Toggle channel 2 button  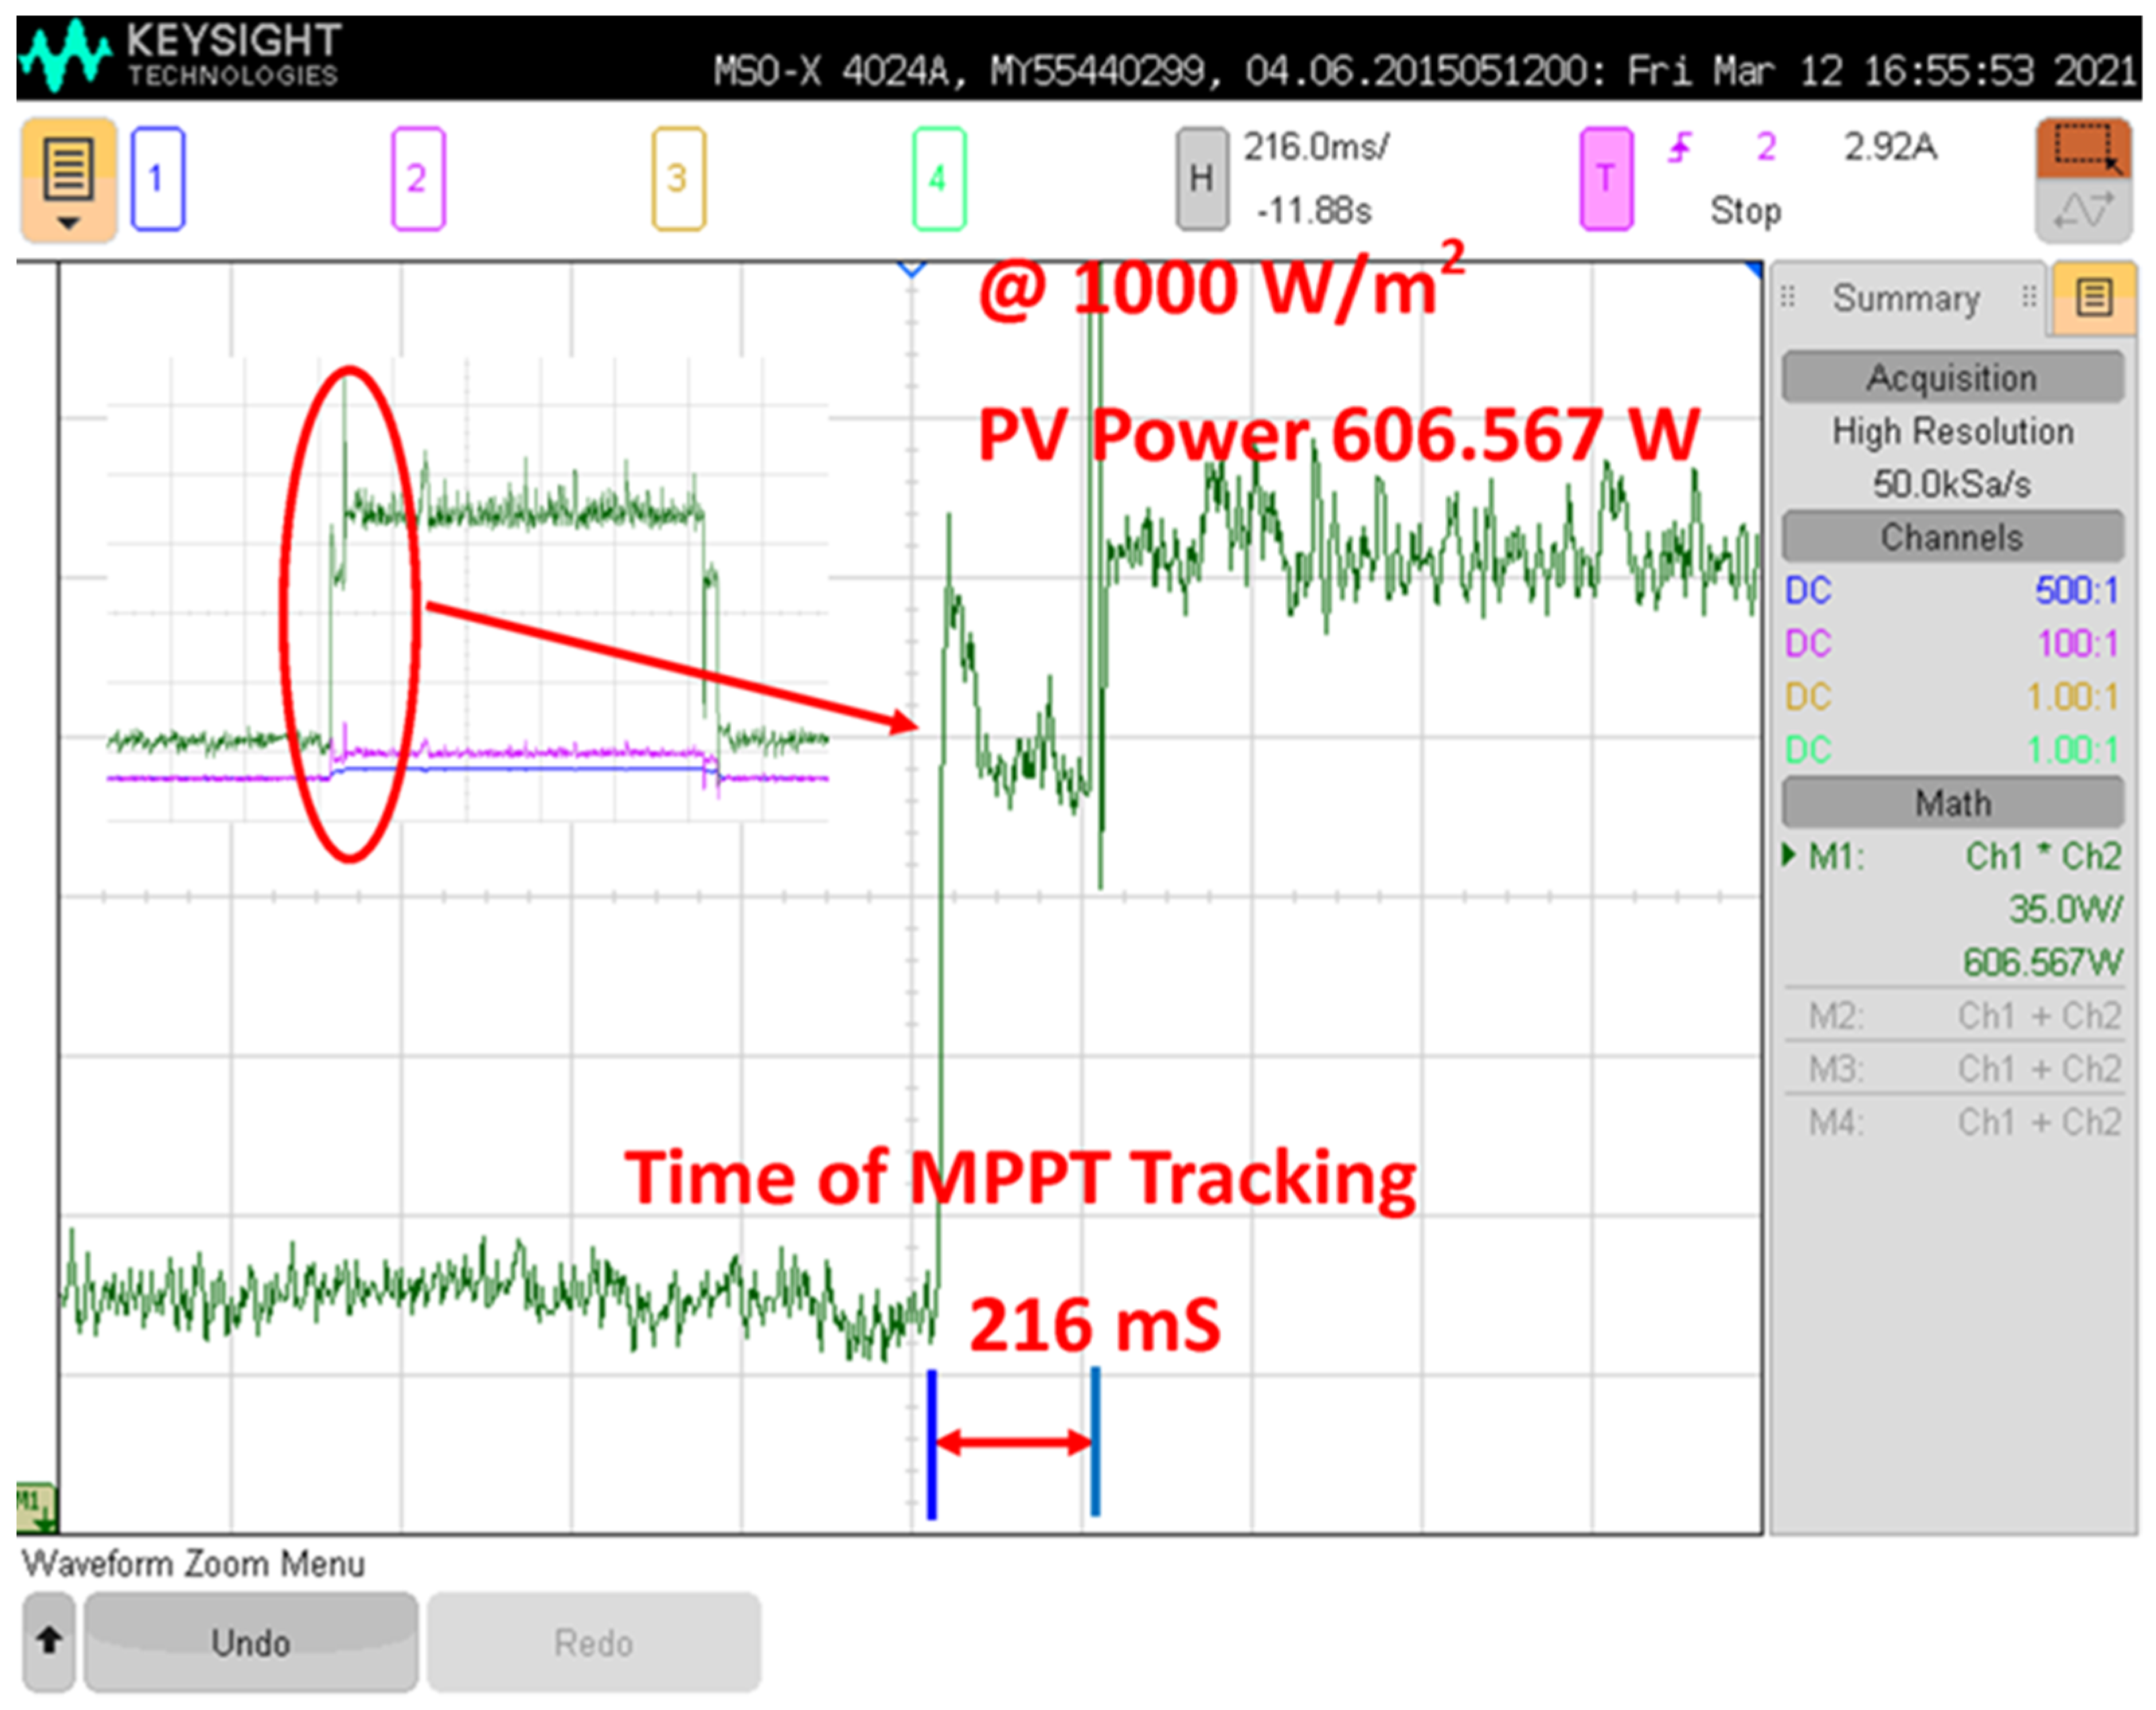[x=417, y=178]
